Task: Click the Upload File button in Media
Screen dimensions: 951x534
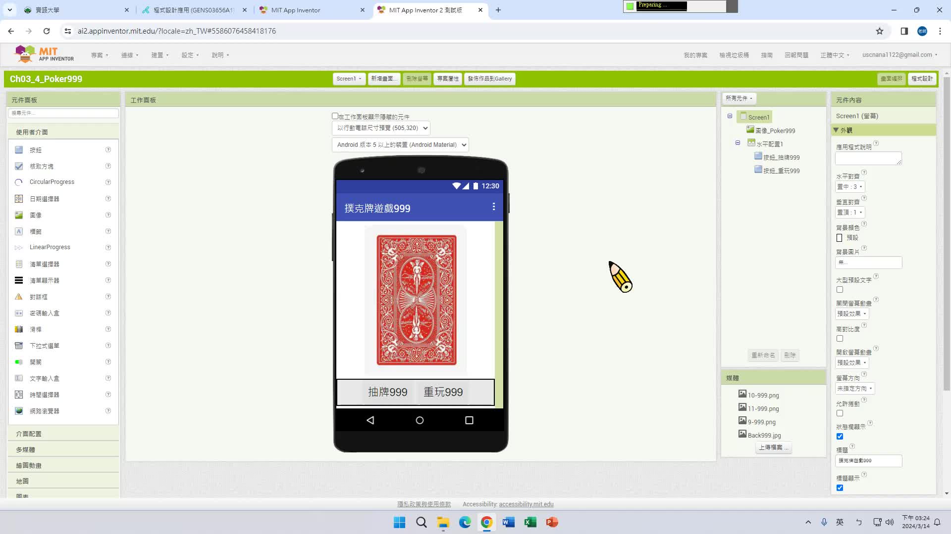Action: 774,447
